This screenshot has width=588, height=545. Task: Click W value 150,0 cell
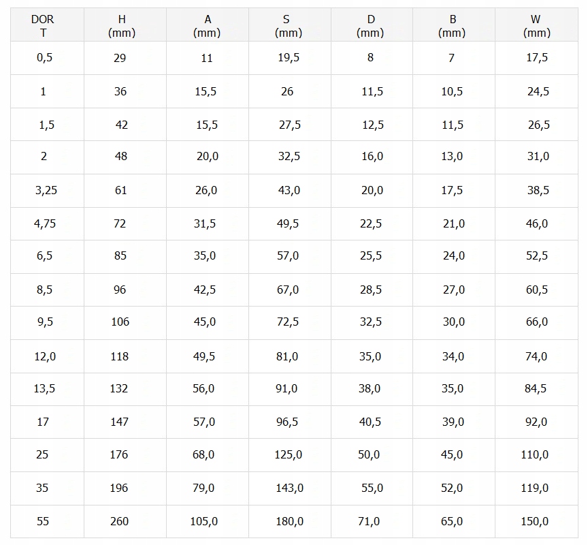(x=534, y=521)
